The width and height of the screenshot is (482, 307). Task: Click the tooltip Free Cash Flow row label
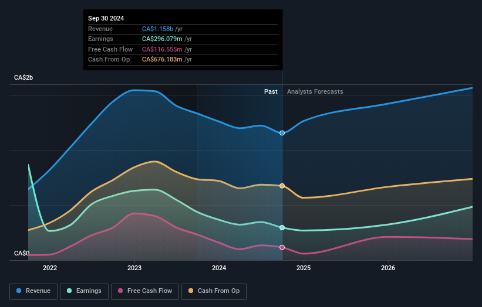click(110, 49)
